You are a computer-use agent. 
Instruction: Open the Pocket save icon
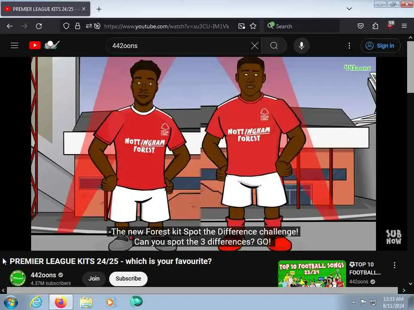pyautogui.click(x=361, y=26)
